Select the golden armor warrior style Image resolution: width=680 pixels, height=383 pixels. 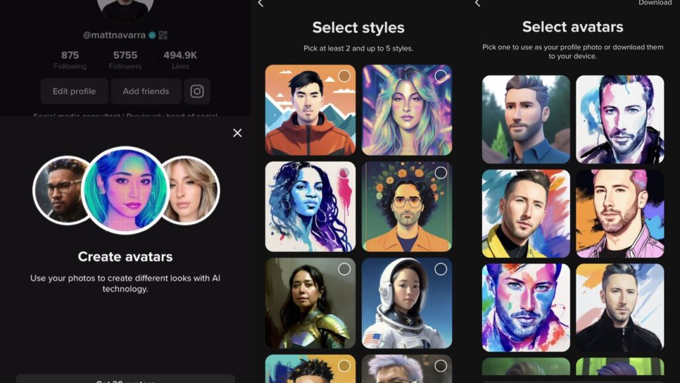(x=310, y=303)
